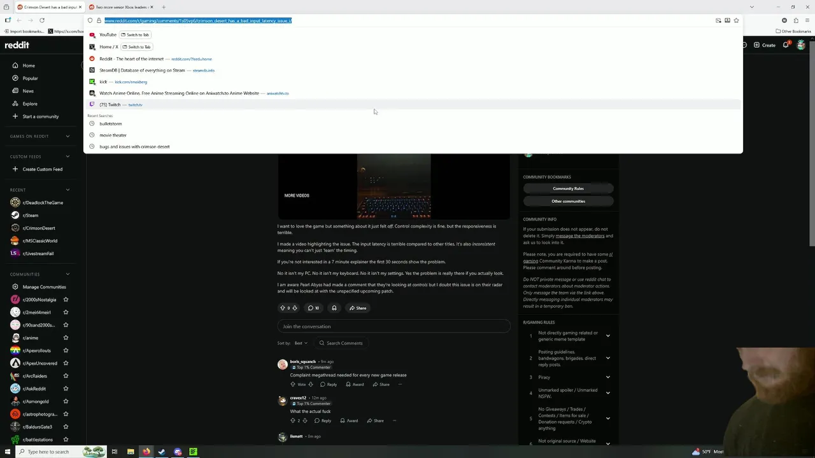The width and height of the screenshot is (815, 458).
Task: Open the Reddit user avatar menu
Action: (801, 45)
